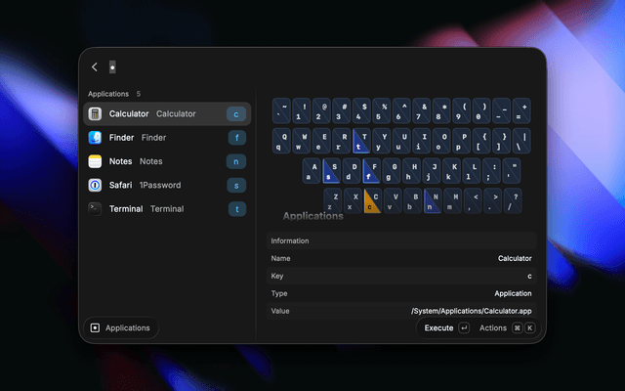Screen dimensions: 625x391
Task: Click the X key on the keyboard
Action: click(353, 201)
